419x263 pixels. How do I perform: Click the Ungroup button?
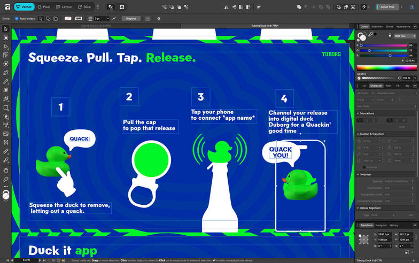(x=130, y=18)
